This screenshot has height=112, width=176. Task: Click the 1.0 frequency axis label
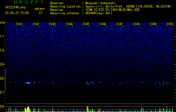coord(3,50)
